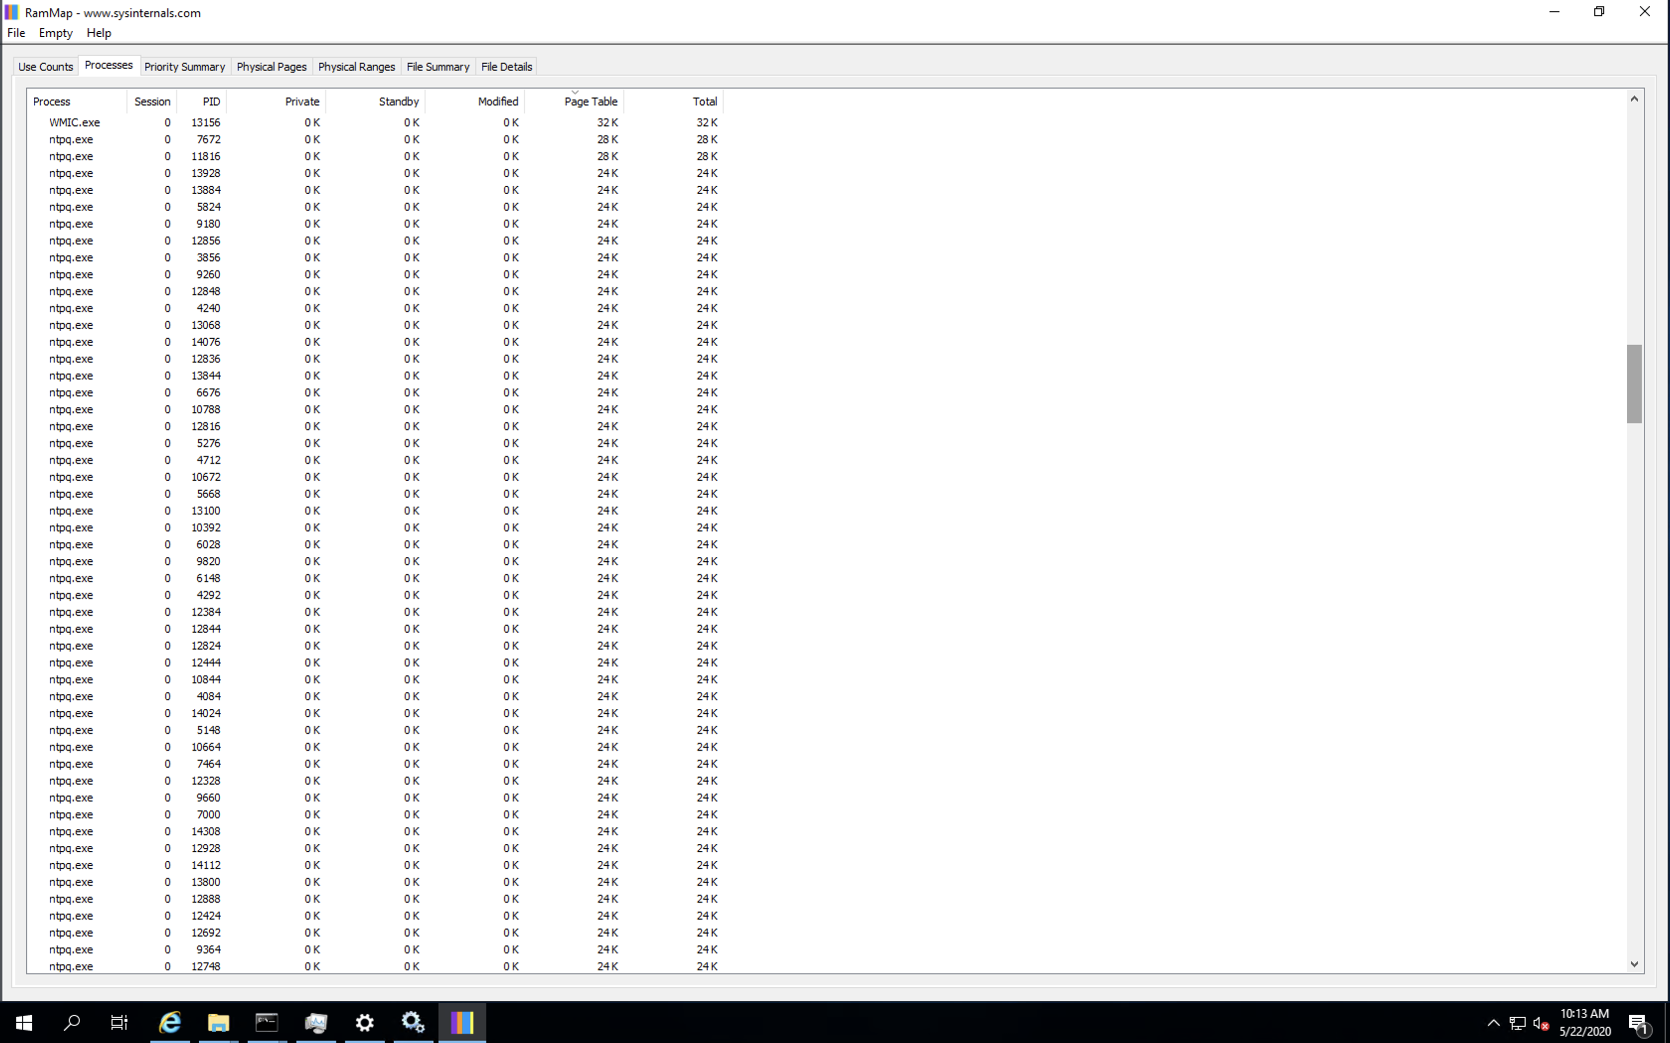Click PID 12444 in the list
The width and height of the screenshot is (1670, 1043).
206,663
